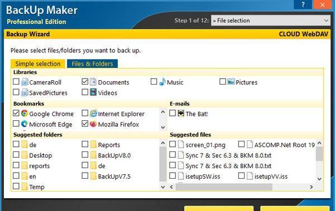This screenshot has height=211, width=335.
Task: Enable the Microsoft Edge checkbox
Action: click(x=16, y=124)
